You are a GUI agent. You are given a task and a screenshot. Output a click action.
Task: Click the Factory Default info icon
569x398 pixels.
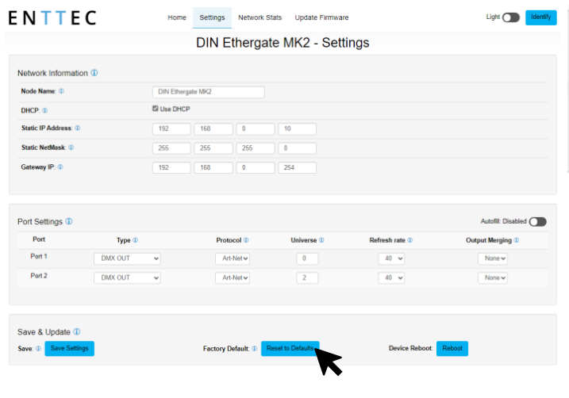tap(255, 348)
